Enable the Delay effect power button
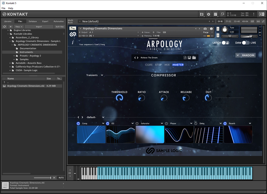This screenshot has height=194, width=267. 196,123
